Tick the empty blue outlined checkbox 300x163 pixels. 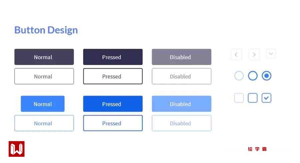(253, 98)
